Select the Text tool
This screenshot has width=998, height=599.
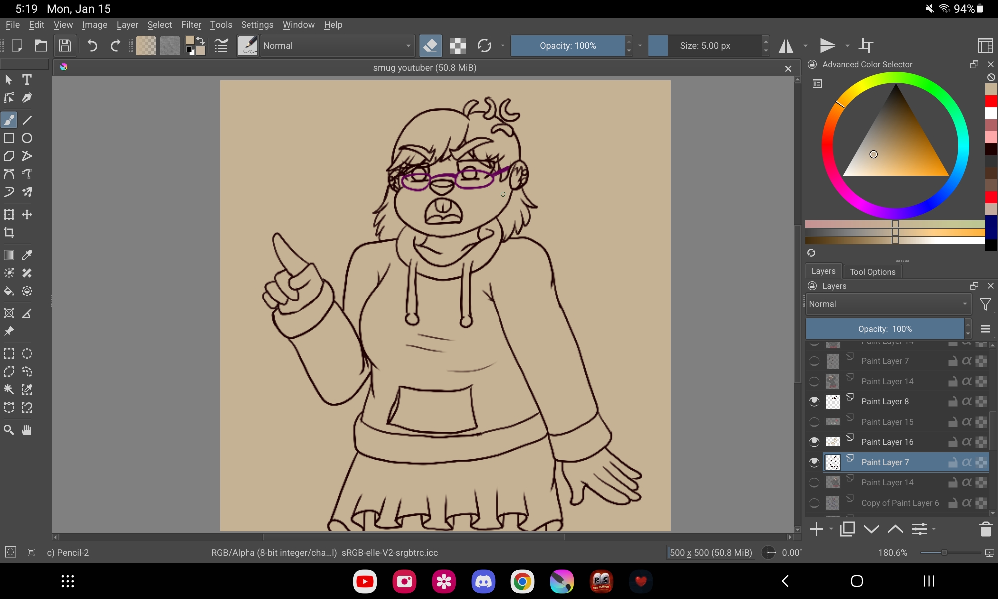[27, 80]
